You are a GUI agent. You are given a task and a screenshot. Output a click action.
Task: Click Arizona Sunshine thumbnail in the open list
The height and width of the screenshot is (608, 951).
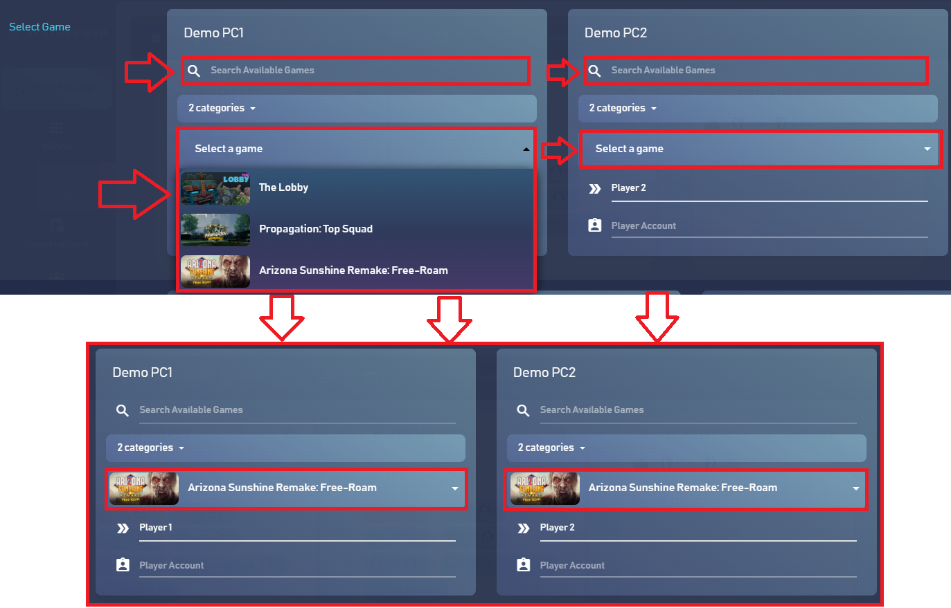215,271
